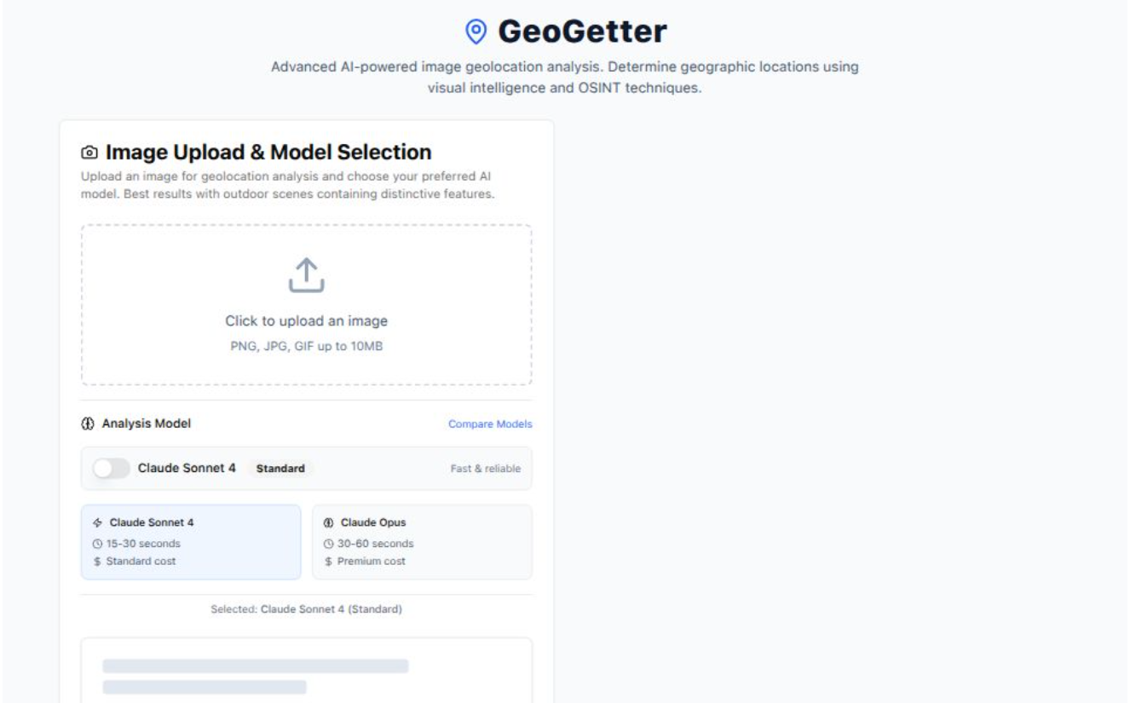Toggle the Claude Sonnet 4 model switch
1130x703 pixels.
pyautogui.click(x=112, y=468)
